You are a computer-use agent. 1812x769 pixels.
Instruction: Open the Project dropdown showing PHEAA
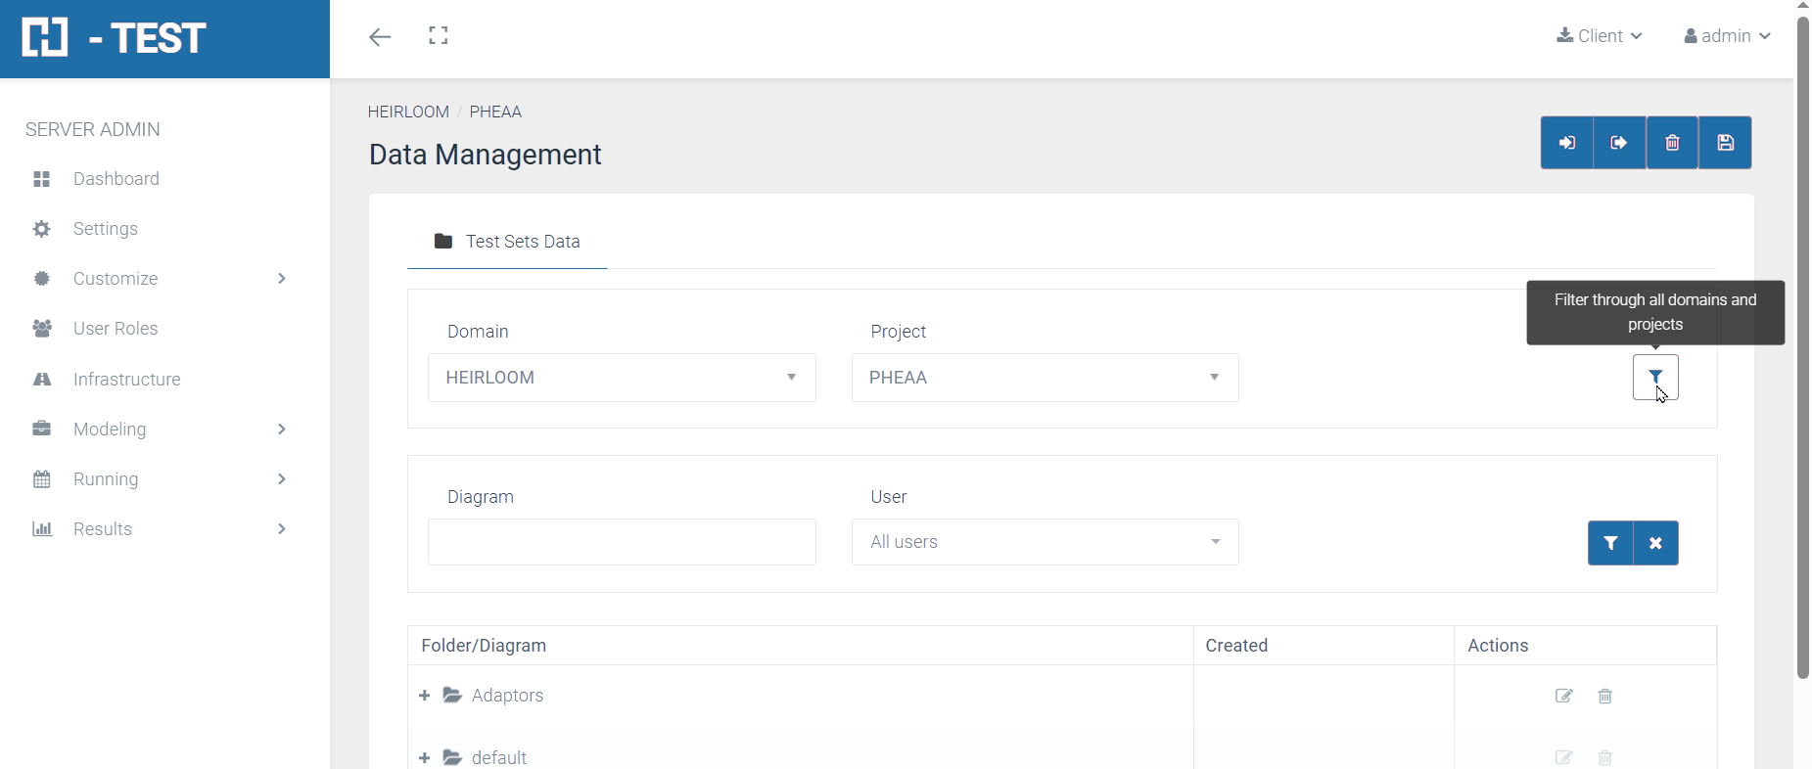tap(1045, 378)
